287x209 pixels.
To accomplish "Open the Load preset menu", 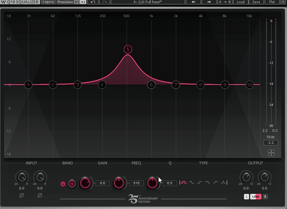I will (x=240, y=2).
